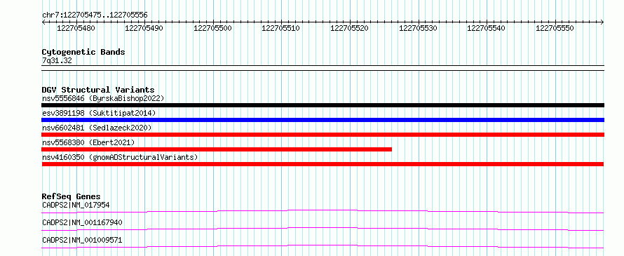The width and height of the screenshot is (624, 256).
Task: Open the CADPS2|NM_001167940 transcript label
Action: coord(82,222)
